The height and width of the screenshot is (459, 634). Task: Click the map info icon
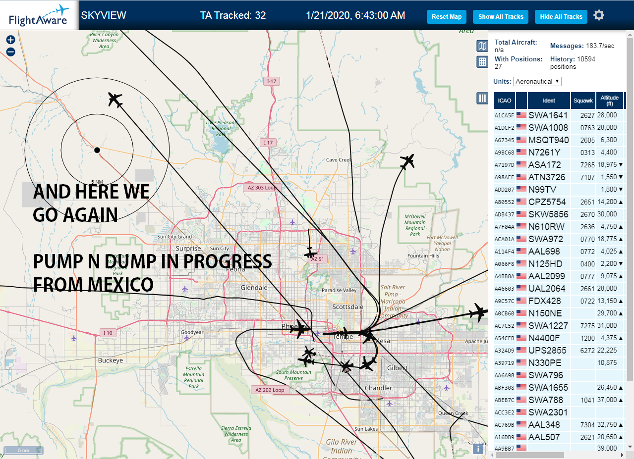[478, 449]
